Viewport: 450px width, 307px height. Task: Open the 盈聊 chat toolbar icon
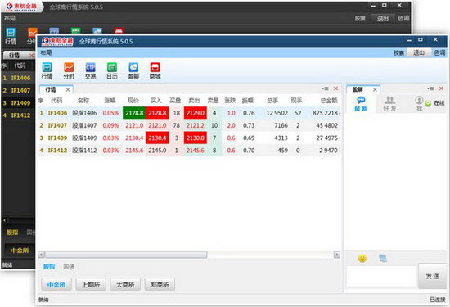[x=133, y=70]
